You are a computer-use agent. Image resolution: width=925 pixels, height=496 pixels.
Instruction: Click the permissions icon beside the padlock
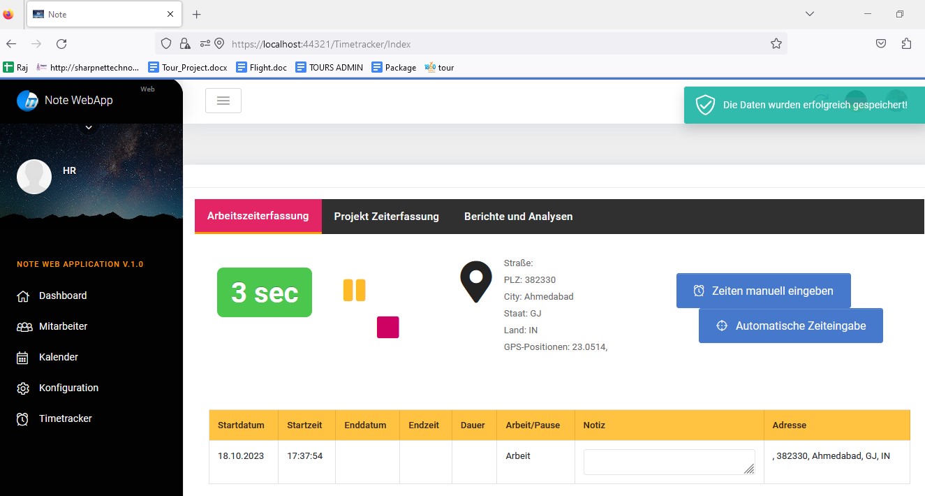(205, 43)
